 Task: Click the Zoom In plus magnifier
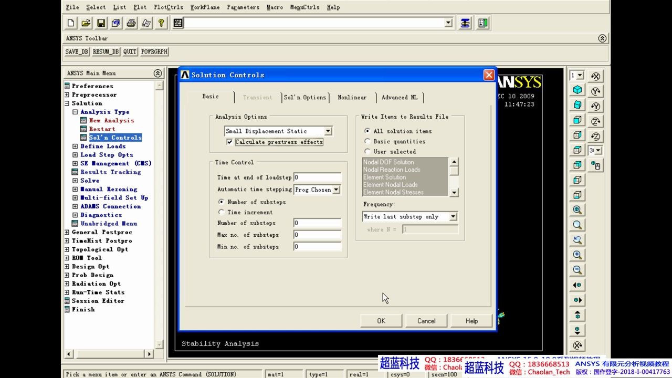(x=577, y=255)
